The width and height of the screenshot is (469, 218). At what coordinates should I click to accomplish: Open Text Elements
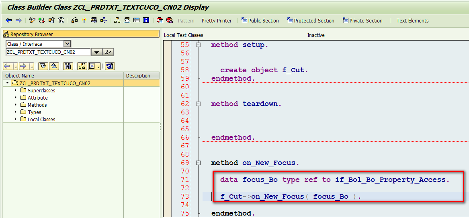412,20
